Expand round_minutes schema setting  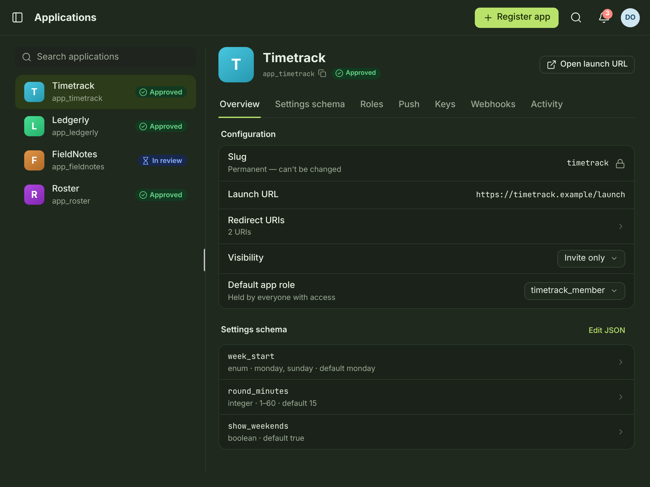point(426,397)
